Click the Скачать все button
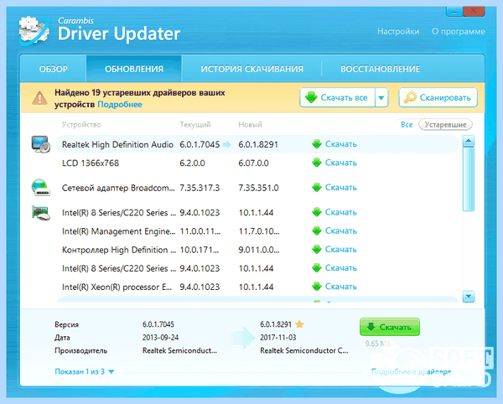This screenshot has height=404, width=503. pos(337,97)
